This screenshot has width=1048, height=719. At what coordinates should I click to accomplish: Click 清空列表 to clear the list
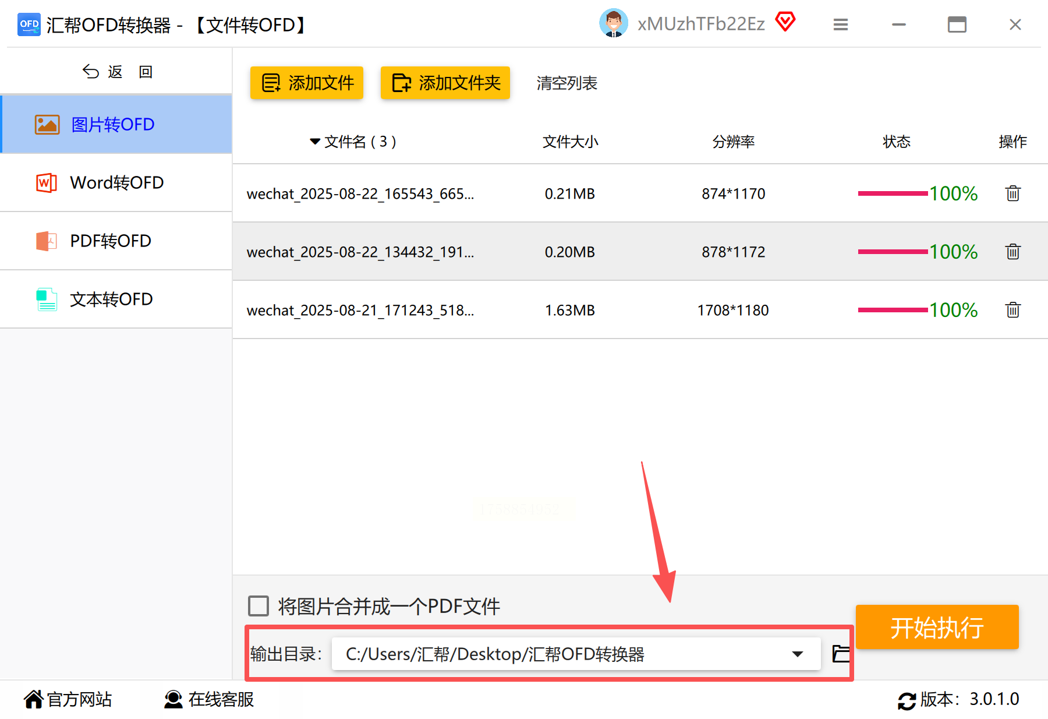click(x=567, y=83)
